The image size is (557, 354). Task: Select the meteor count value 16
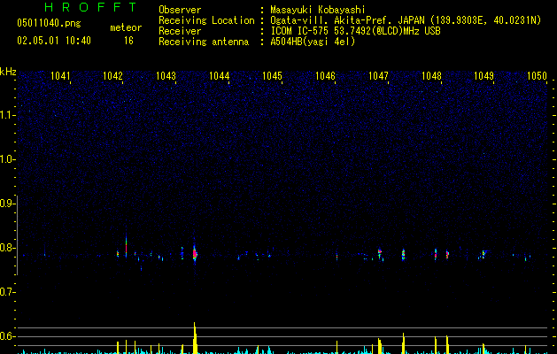click(128, 41)
